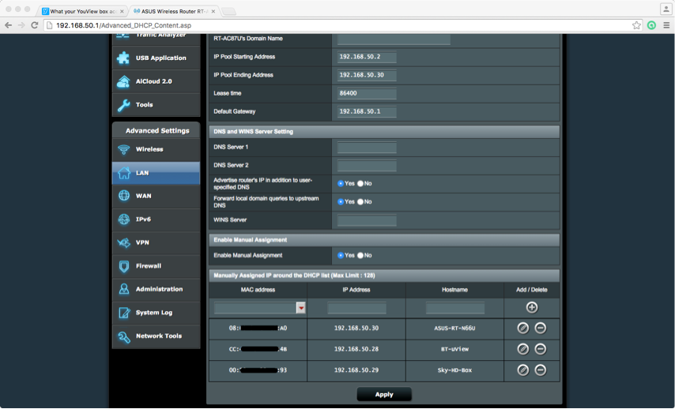Open the WAN globe settings
Screen dimensions: 675x409
coord(156,196)
